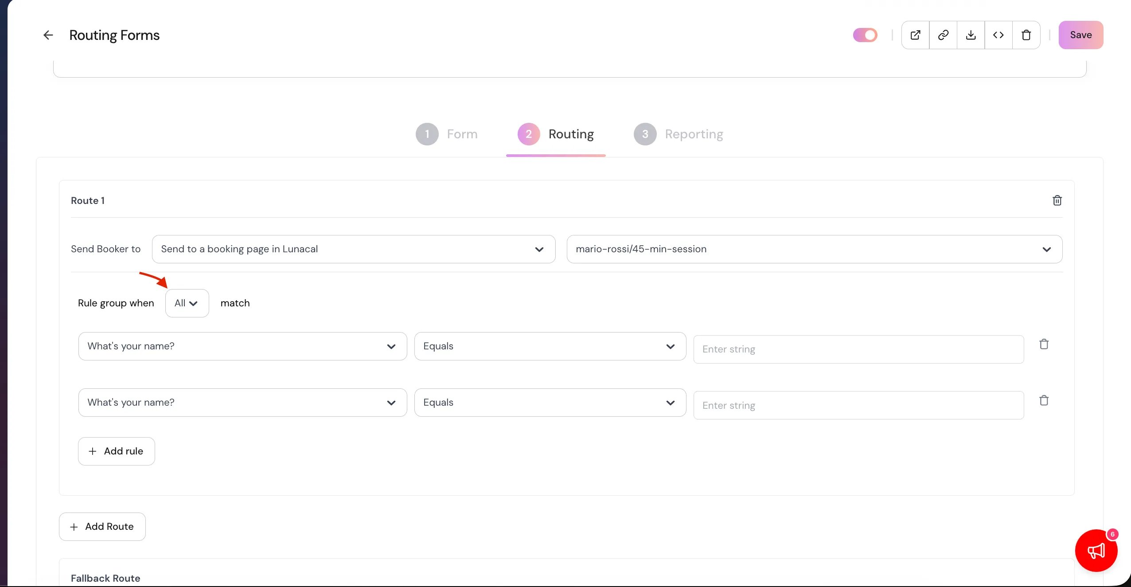
Task: Select the Routing step tab
Action: pos(556,134)
